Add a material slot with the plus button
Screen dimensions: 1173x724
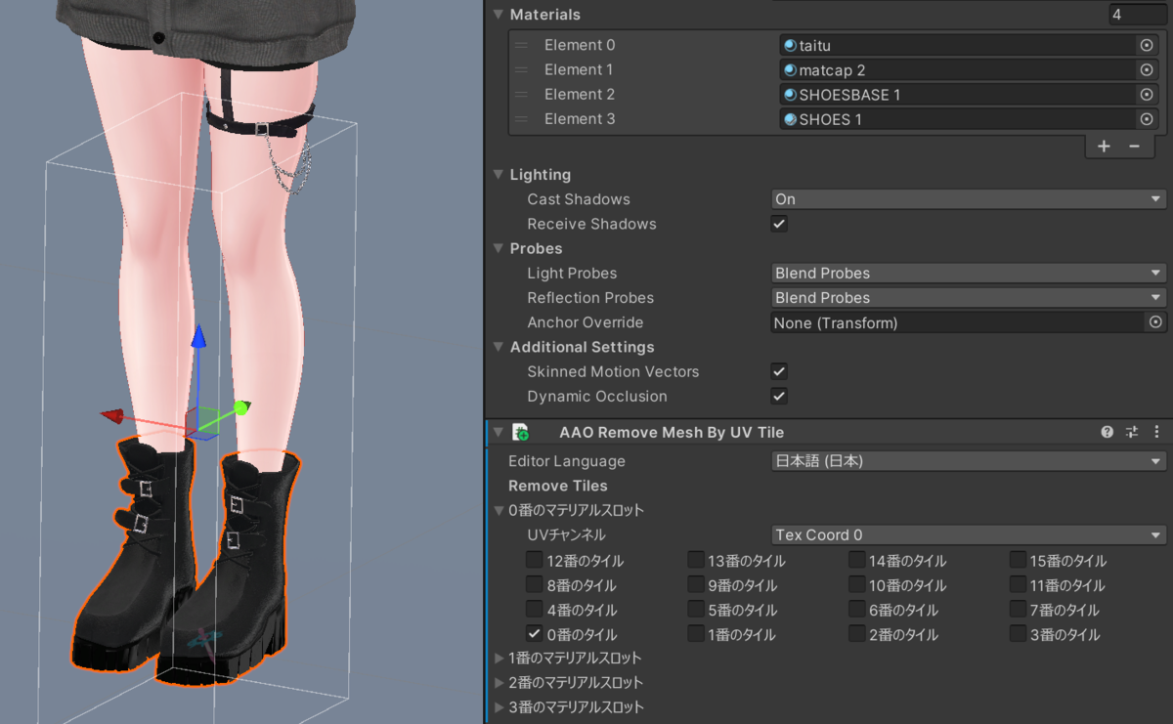1104,146
